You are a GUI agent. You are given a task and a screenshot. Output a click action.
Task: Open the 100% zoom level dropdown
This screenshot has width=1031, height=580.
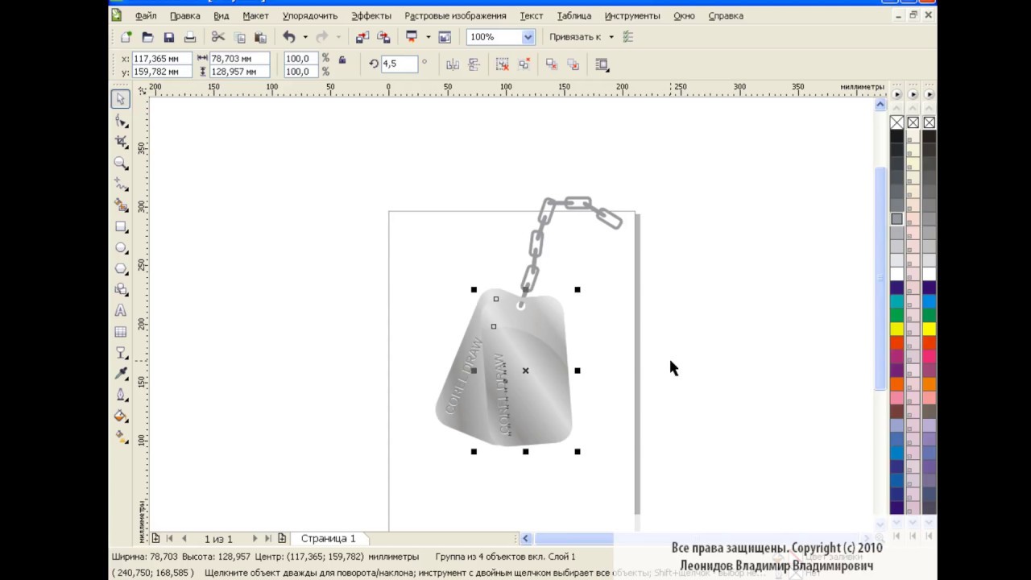[528, 37]
